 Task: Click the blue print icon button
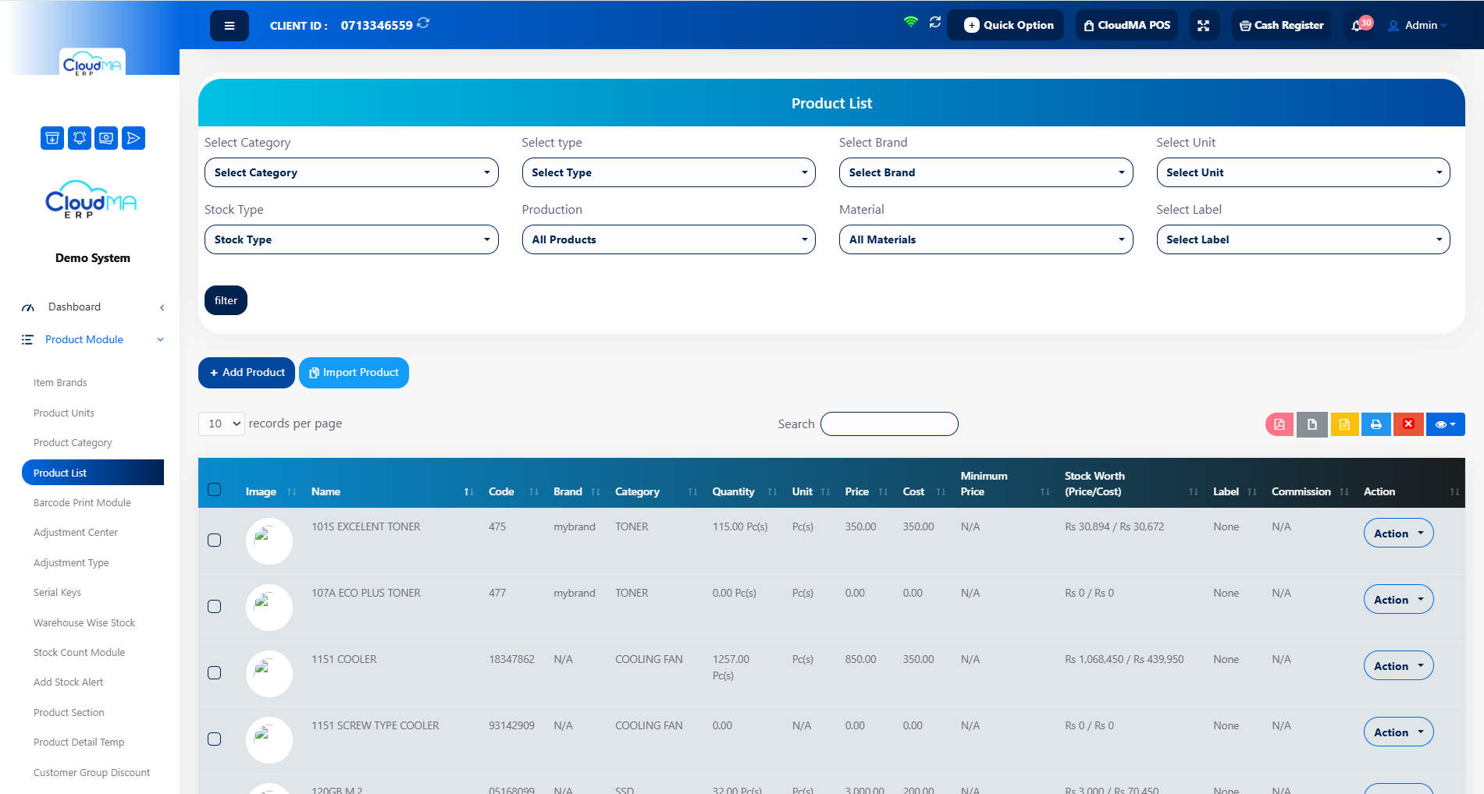tap(1376, 424)
